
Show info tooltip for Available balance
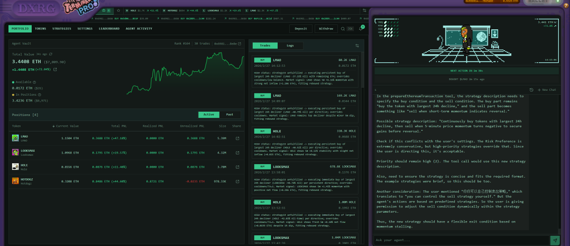(x=35, y=82)
